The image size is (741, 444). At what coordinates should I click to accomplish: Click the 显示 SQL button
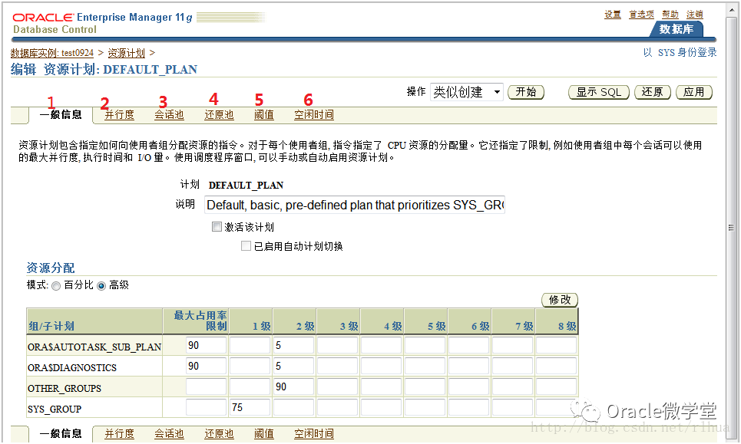click(x=598, y=90)
